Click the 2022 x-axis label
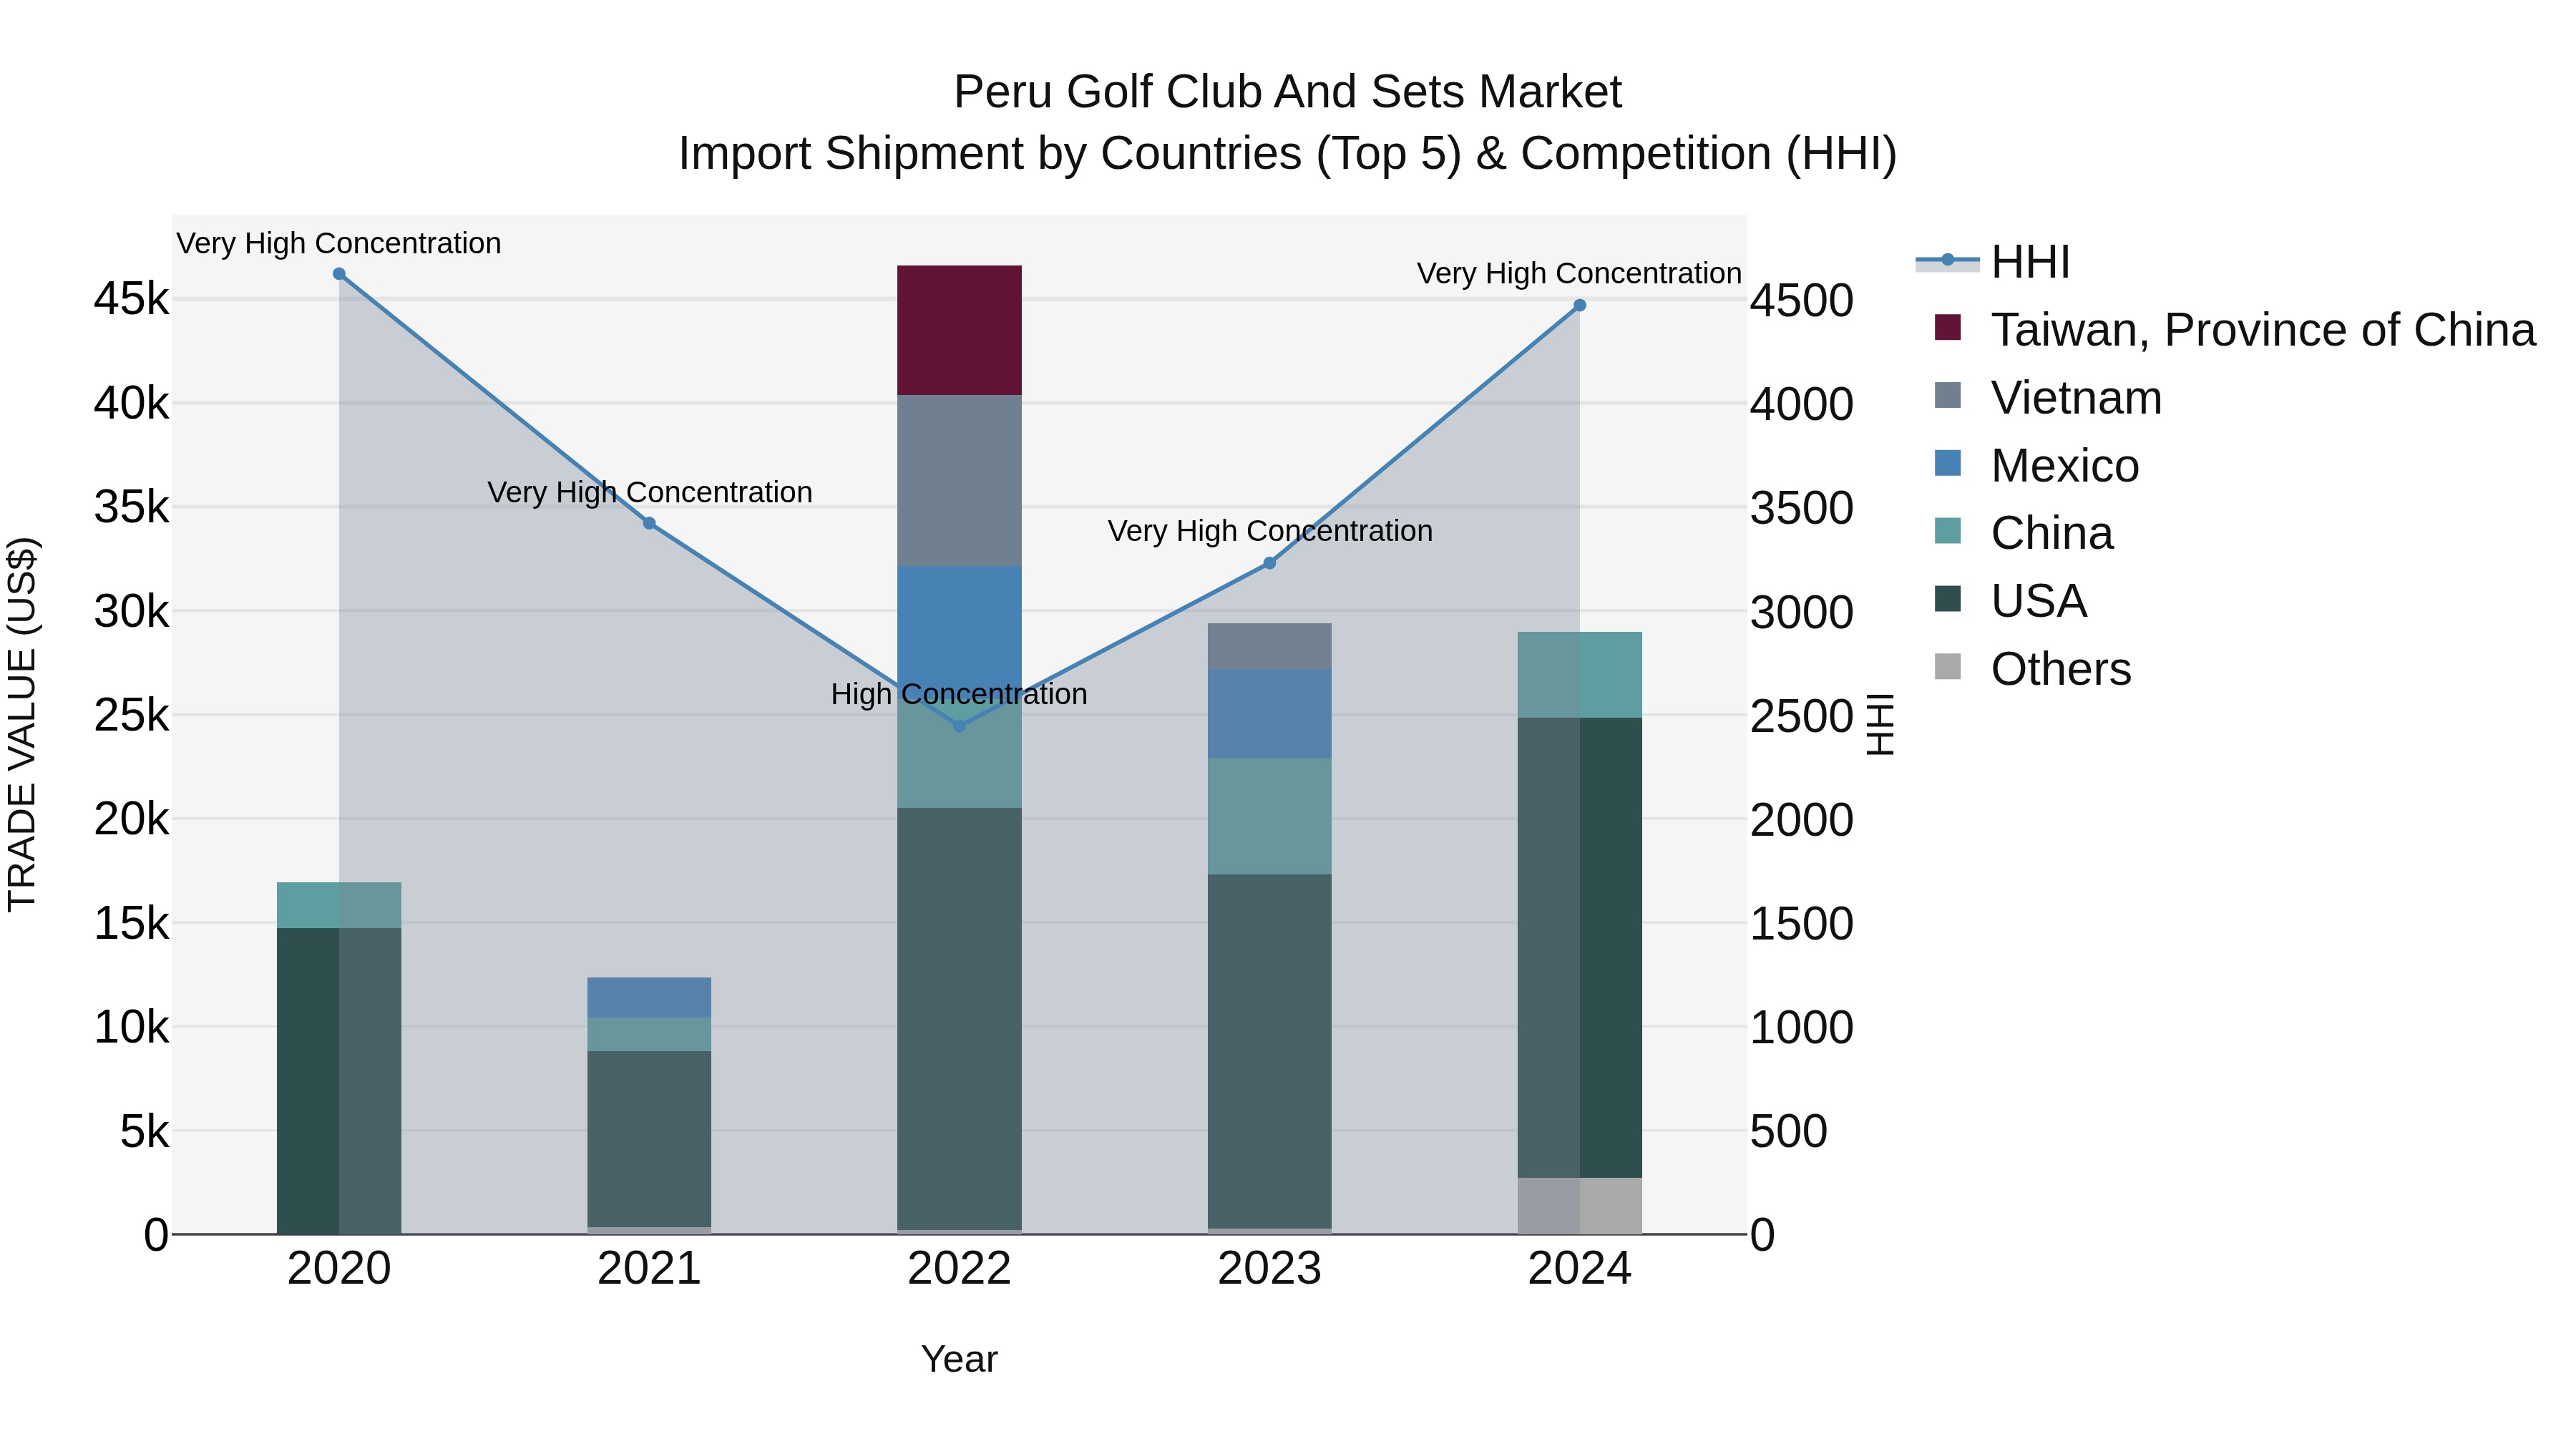Viewport: 2576px width, 1449px height. click(959, 1269)
